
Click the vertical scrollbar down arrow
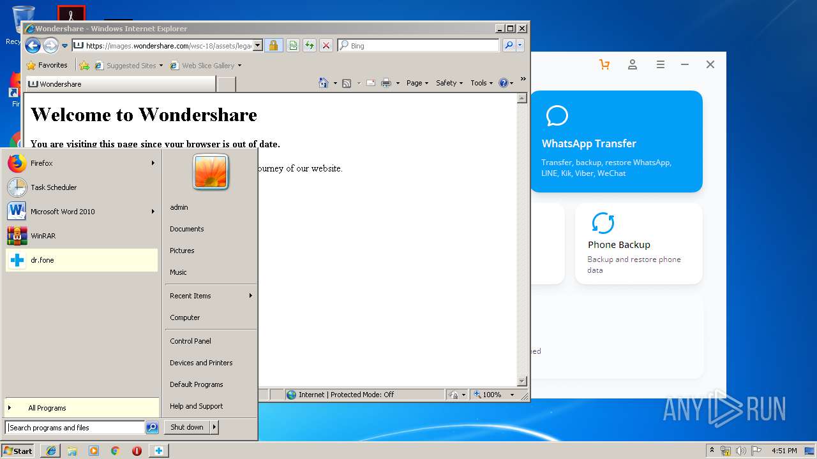coord(521,381)
